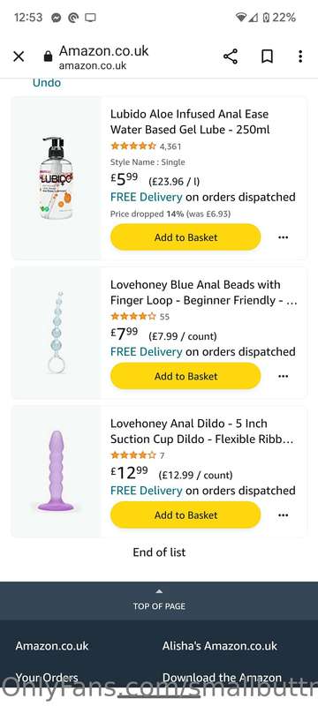Open more options for purple 5 Inch item
This screenshot has width=318, height=706.
coord(283,515)
